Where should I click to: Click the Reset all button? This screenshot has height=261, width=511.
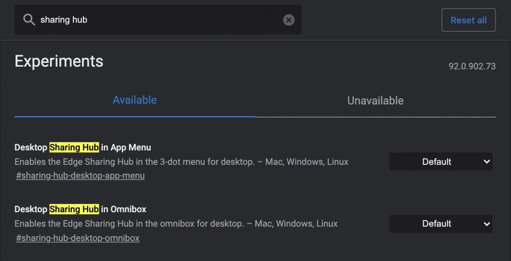click(x=468, y=20)
